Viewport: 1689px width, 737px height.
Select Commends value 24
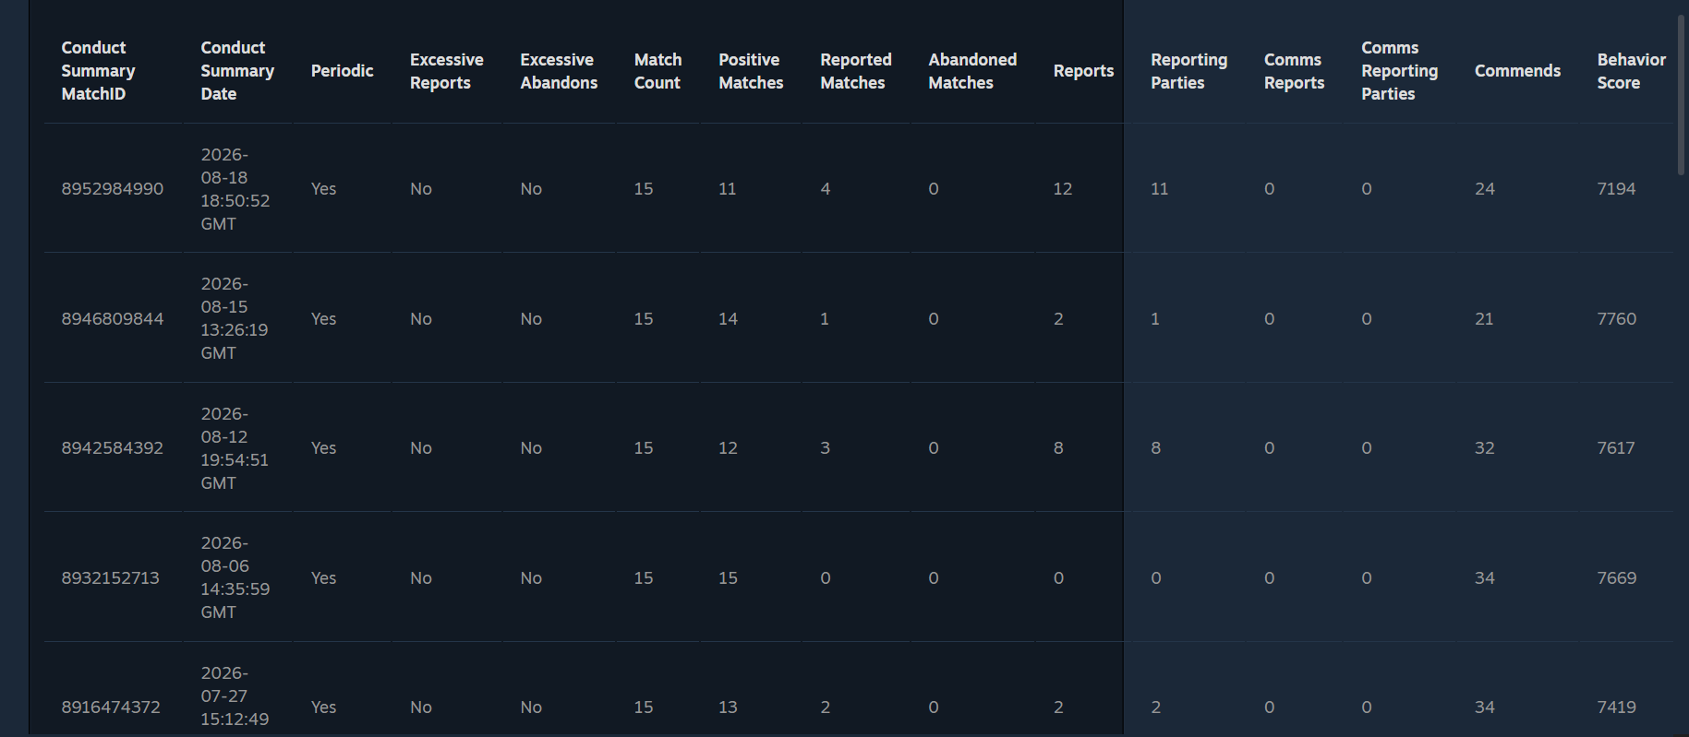[x=1485, y=188]
